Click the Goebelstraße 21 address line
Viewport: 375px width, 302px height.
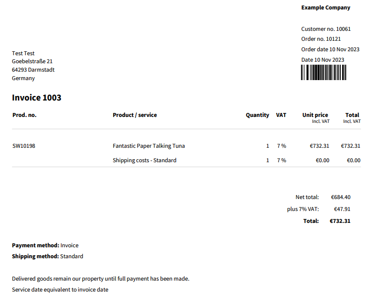pyautogui.click(x=32, y=61)
